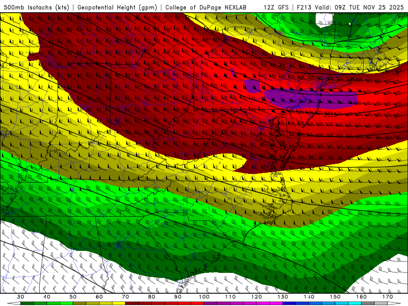Click the legend value '40'
This screenshot has width=408, height=306.
click(x=47, y=297)
